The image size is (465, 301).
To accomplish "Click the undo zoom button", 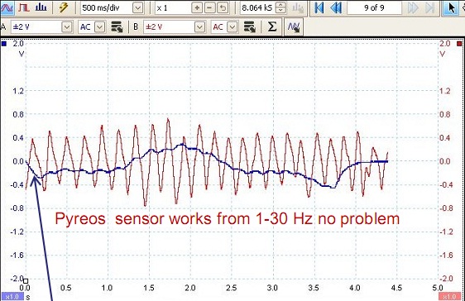I will pyautogui.click(x=223, y=8).
